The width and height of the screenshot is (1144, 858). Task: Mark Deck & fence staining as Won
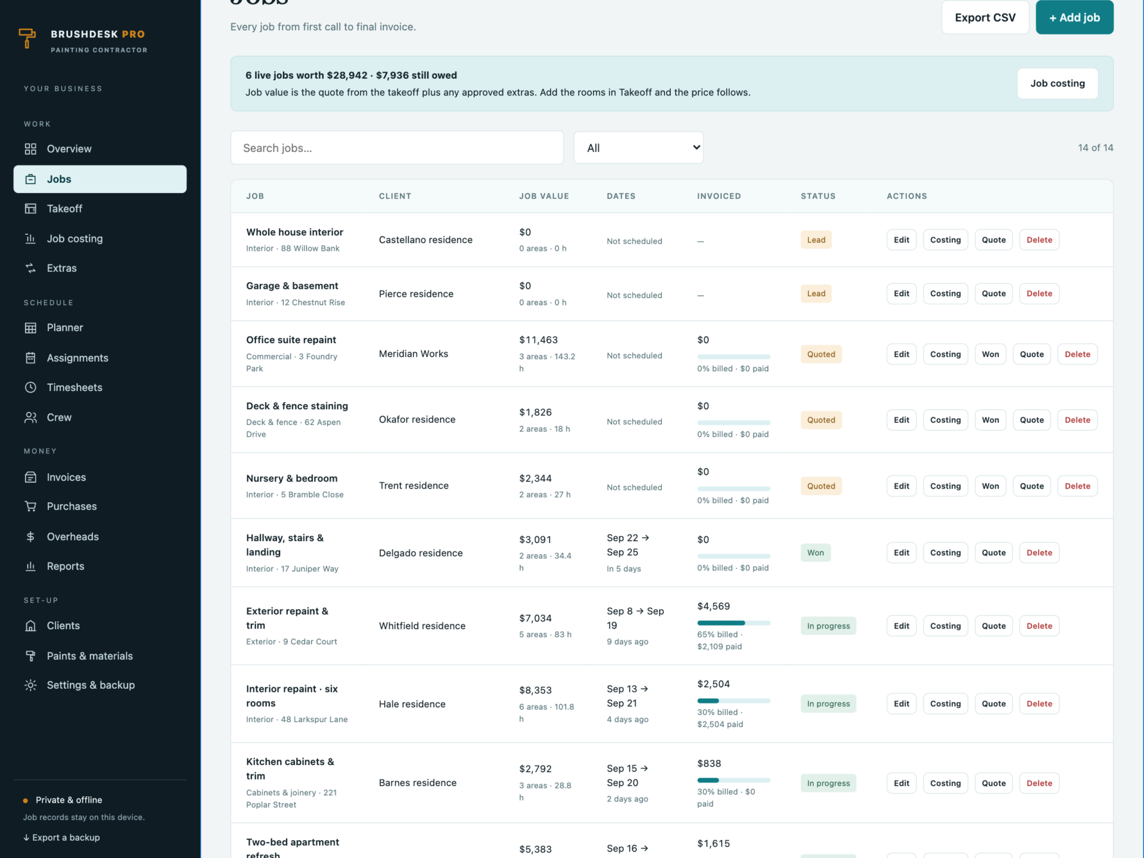tap(990, 420)
